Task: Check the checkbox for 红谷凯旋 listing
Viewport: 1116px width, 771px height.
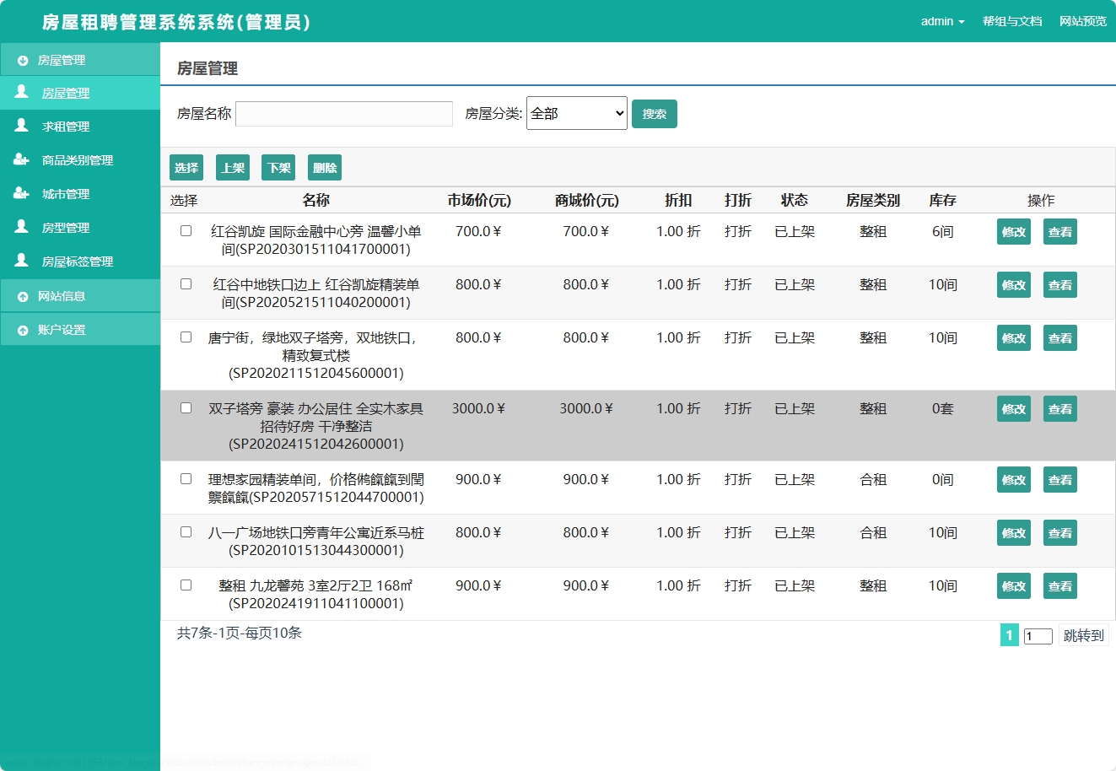Action: pyautogui.click(x=186, y=229)
